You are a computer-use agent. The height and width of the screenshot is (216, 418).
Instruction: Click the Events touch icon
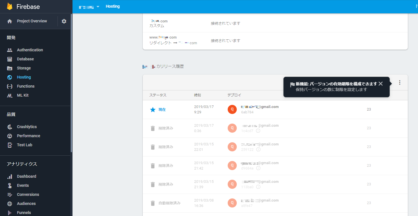tap(10, 185)
